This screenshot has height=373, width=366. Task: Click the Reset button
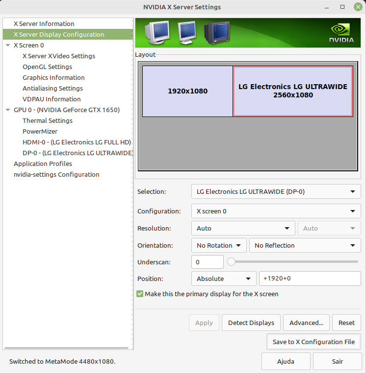click(346, 323)
